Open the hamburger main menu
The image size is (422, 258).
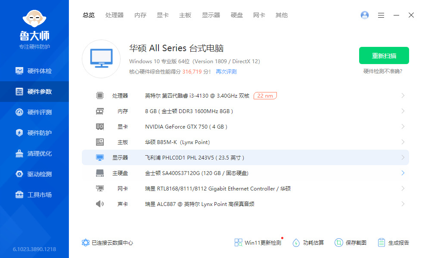click(x=381, y=15)
